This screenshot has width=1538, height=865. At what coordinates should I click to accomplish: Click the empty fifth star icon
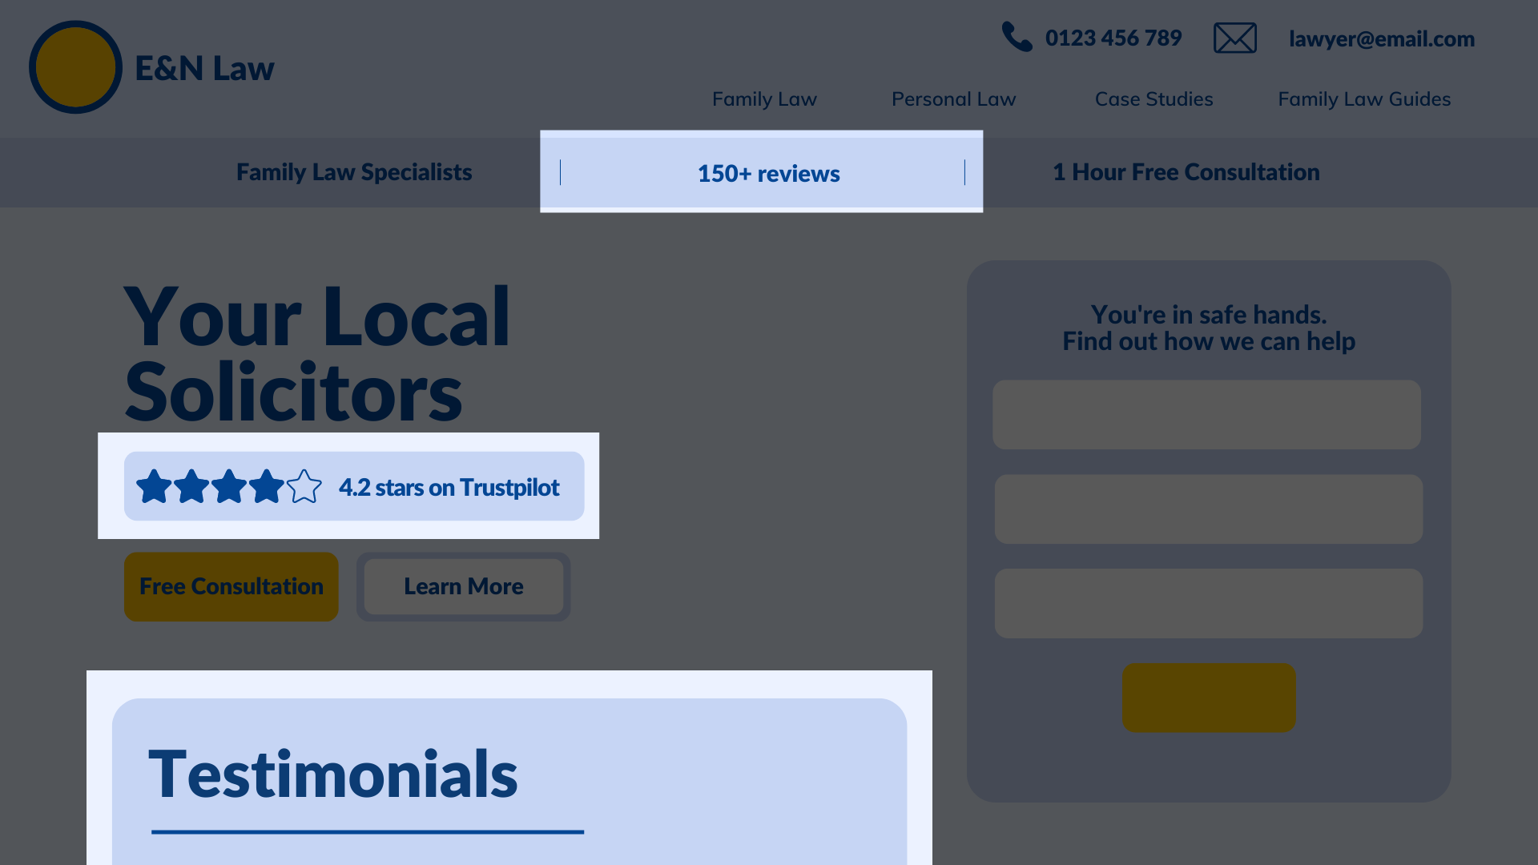[x=304, y=486]
